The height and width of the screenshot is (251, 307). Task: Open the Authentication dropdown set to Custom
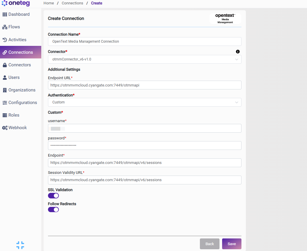145,102
